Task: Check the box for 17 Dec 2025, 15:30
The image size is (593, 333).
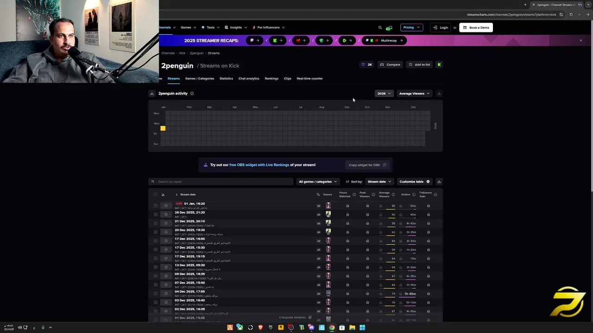Action: [156, 250]
